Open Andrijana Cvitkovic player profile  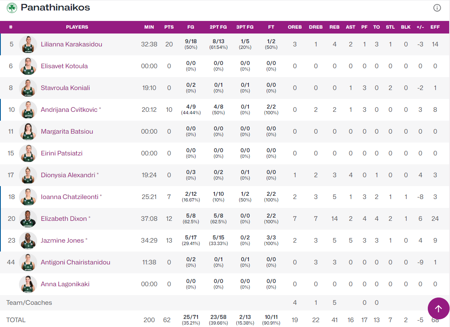[x=69, y=109]
